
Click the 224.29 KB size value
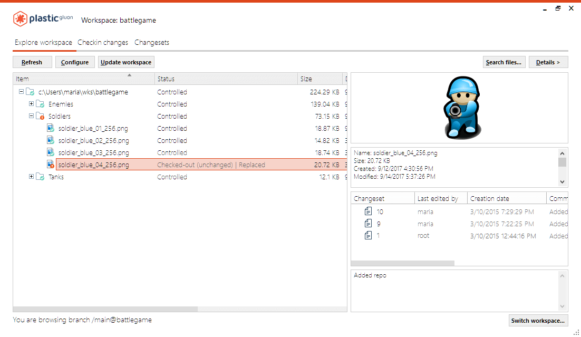coord(325,92)
